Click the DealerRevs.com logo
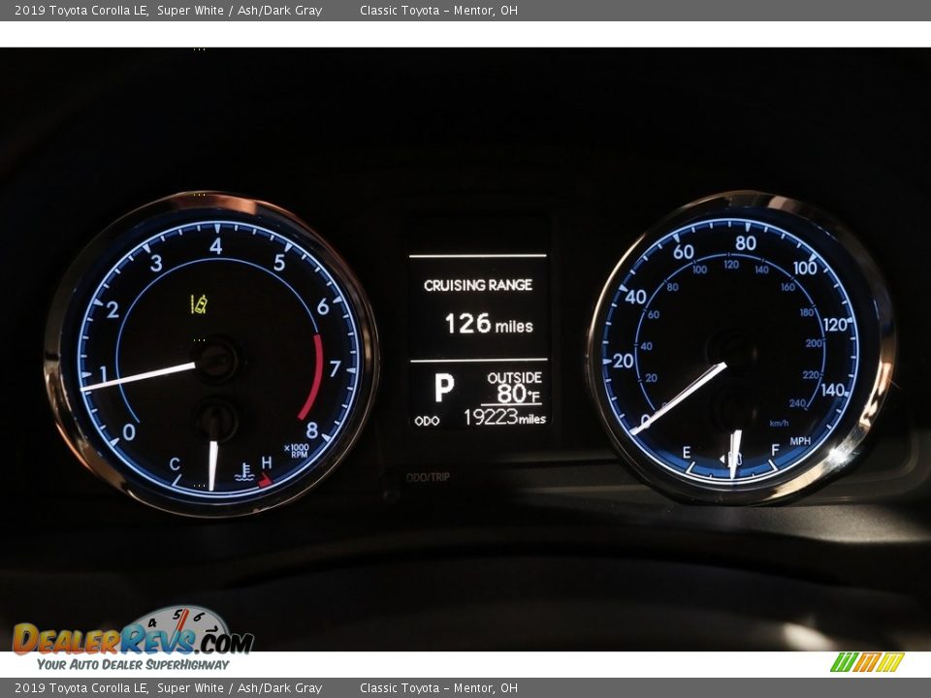 pos(133,640)
